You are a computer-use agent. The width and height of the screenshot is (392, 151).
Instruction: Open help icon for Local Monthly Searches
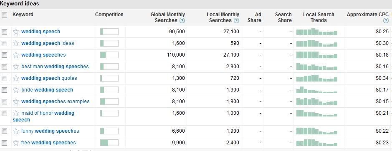(x=237, y=21)
